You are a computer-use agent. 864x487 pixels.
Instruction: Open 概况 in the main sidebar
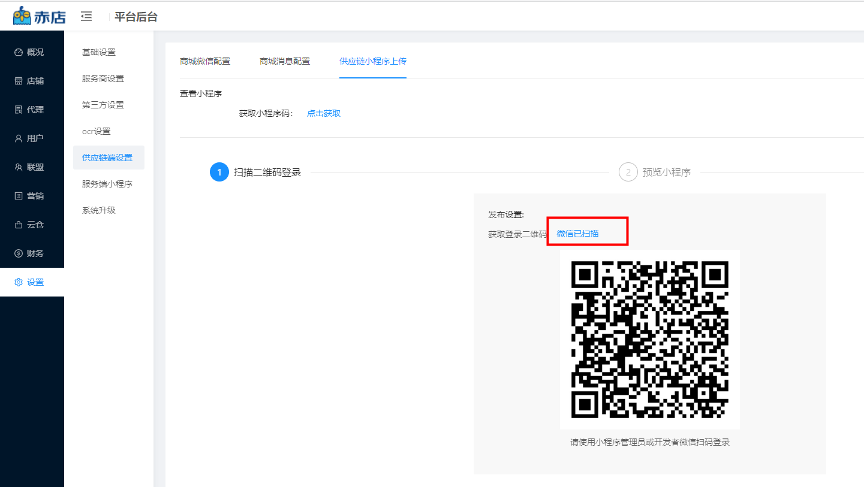tap(32, 52)
